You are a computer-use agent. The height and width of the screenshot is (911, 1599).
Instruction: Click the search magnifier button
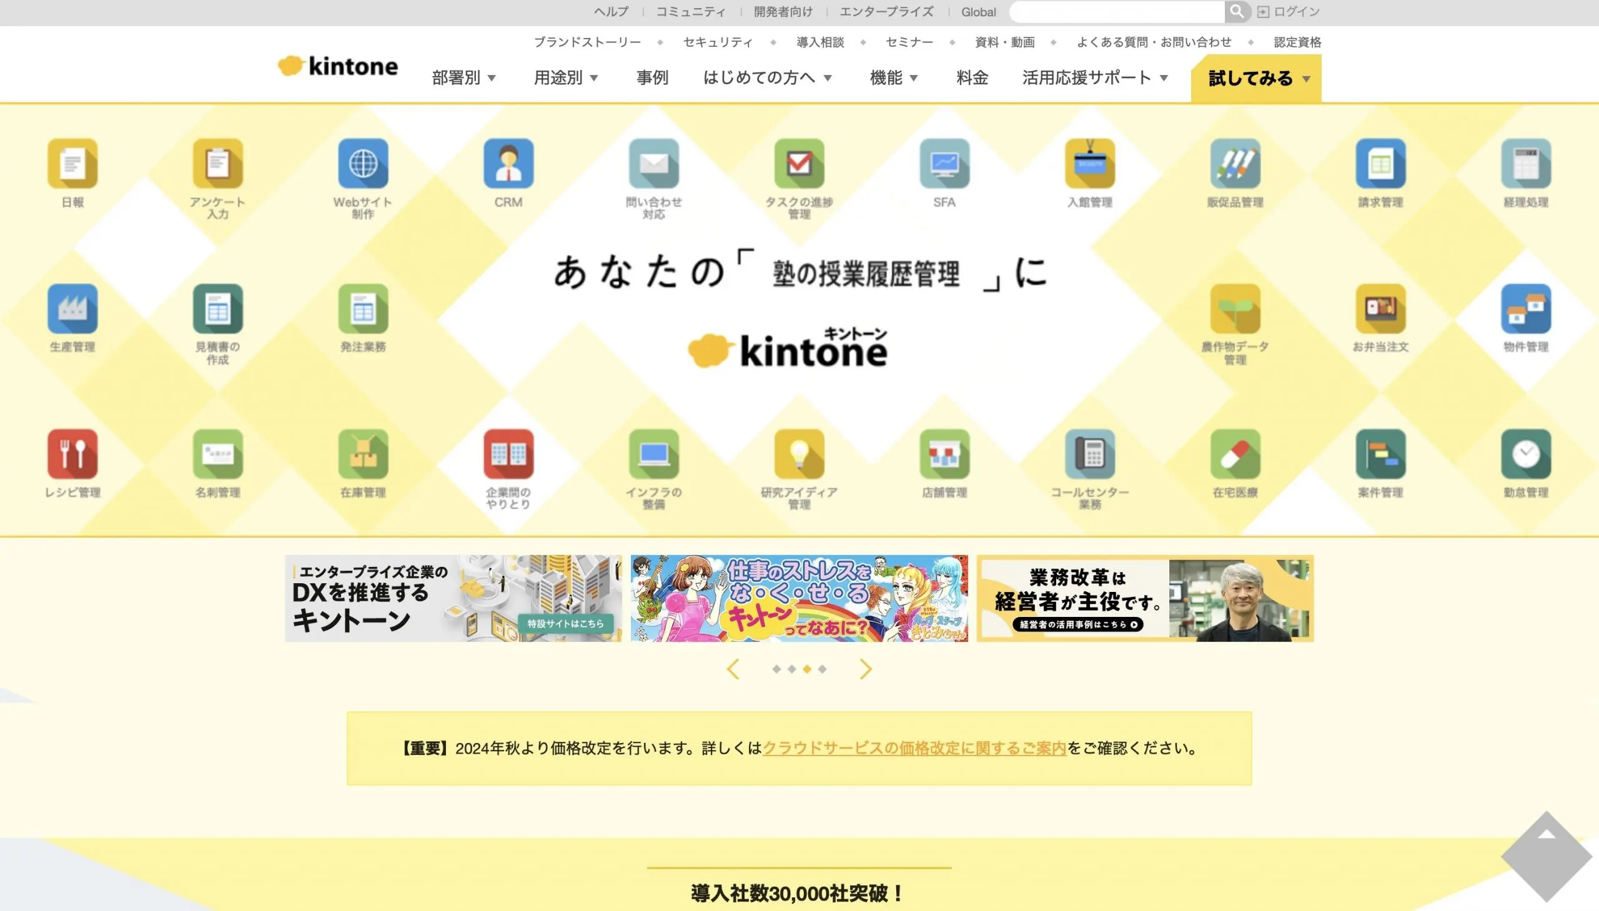point(1237,11)
